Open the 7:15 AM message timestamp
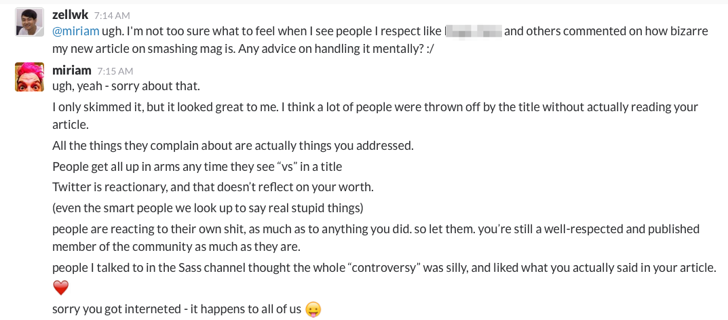This screenshot has height=320, width=728. [x=115, y=71]
